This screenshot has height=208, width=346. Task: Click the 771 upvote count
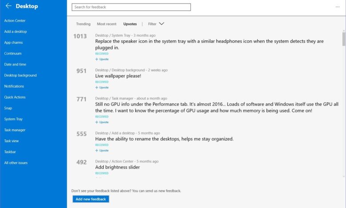(81, 99)
